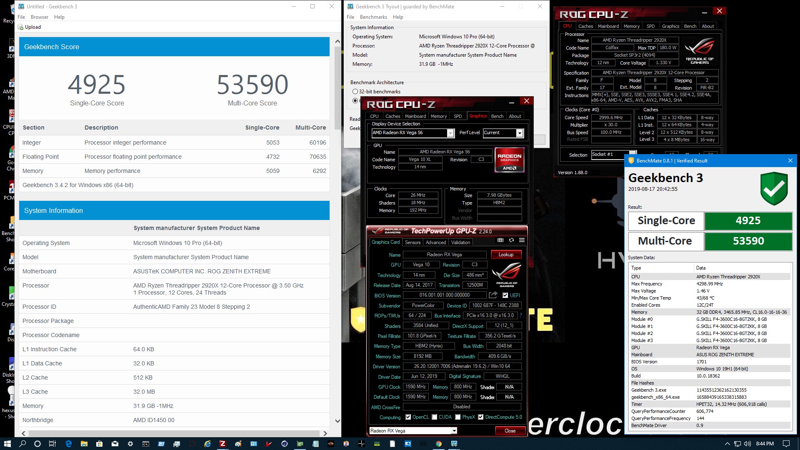Click the BIOS share/export arrow icon in GPU-Z
The image size is (800, 450).
click(493, 295)
